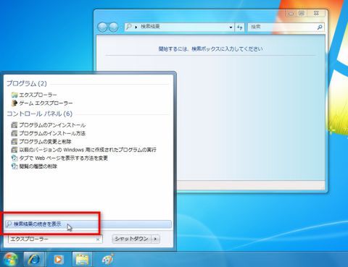Click the magnifier icon in search field

pyautogui.click(x=320, y=27)
